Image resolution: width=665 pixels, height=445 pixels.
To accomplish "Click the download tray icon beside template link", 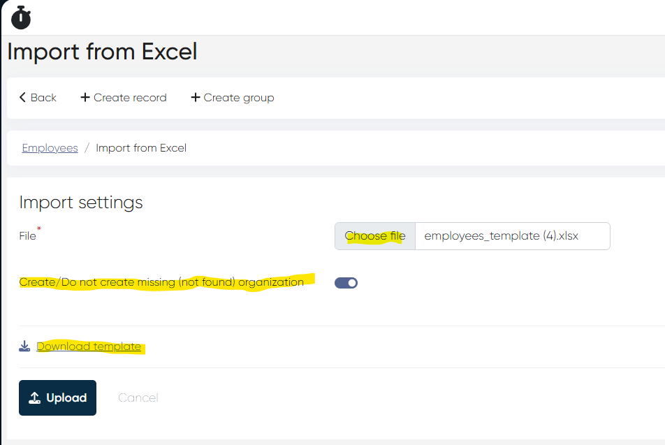I will point(24,346).
